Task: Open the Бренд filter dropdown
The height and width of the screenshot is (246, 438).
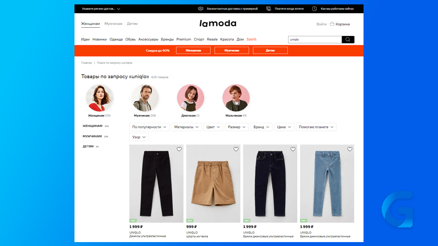Action: (261, 127)
